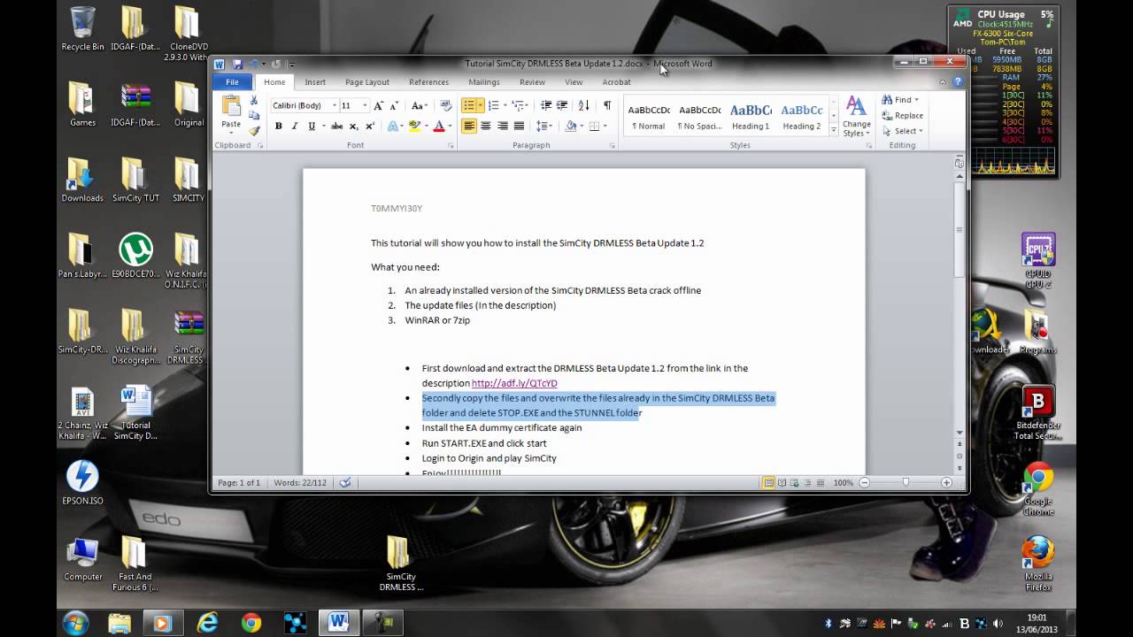
Task: Click the Shrink Font icon
Action: tap(394, 105)
